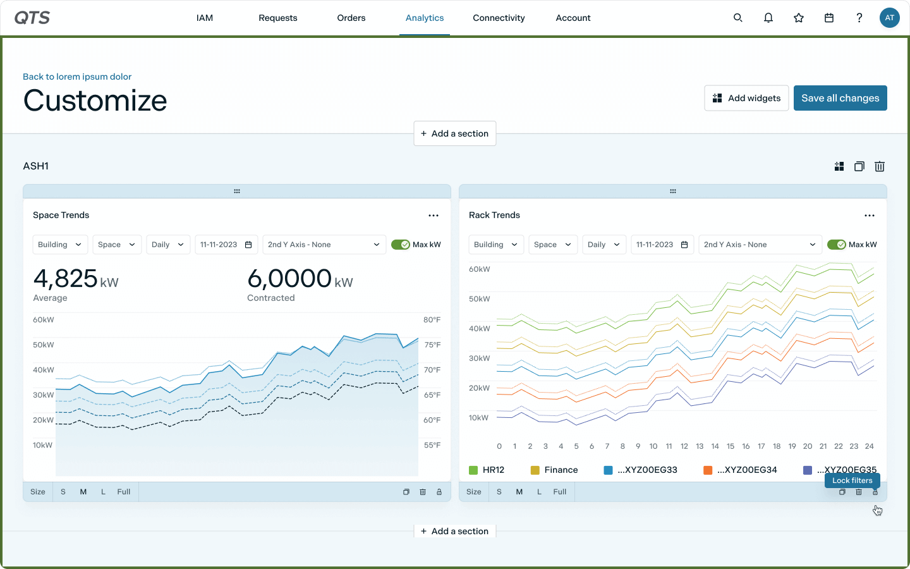910x569 pixels.
Task: Delete the ASH1 section with trash icon
Action: pyautogui.click(x=879, y=166)
